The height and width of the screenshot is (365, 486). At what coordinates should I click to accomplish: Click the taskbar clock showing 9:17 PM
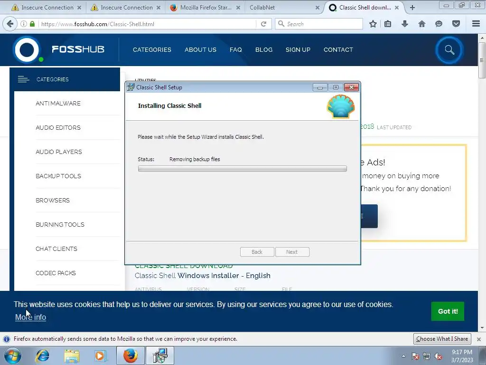[x=462, y=356]
